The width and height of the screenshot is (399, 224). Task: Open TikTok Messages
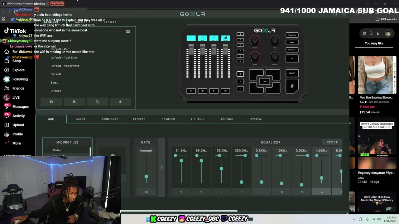(x=20, y=107)
